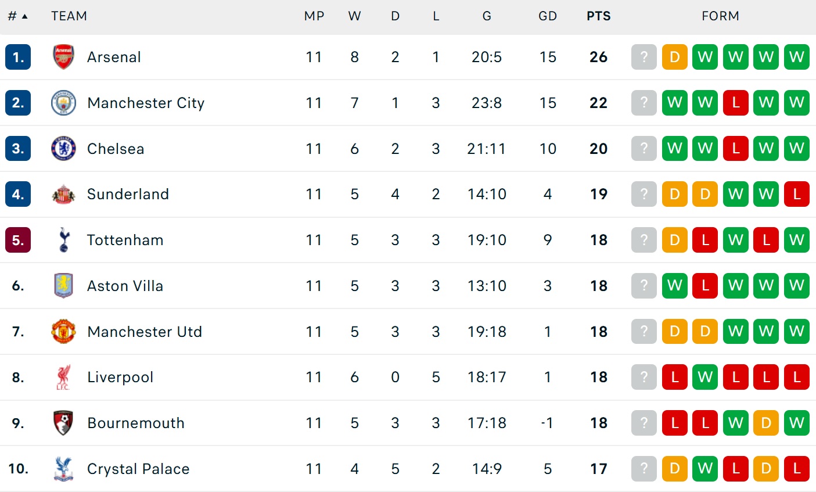Click the Chelsea club badge
Image resolution: width=816 pixels, height=492 pixels.
tap(63, 149)
